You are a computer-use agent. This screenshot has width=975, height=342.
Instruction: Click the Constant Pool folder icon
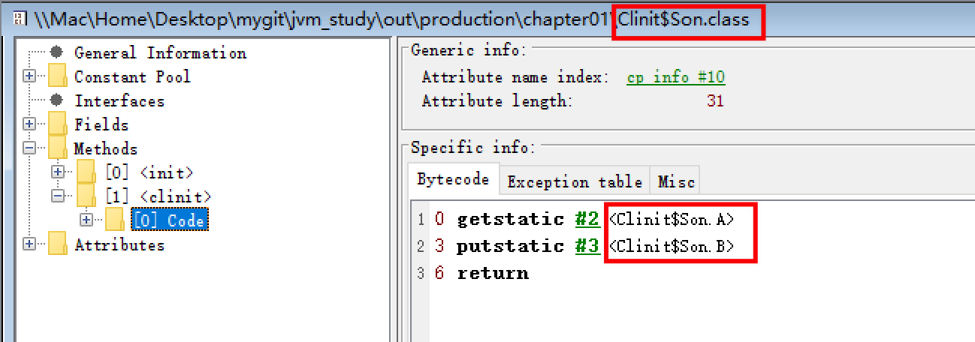click(x=58, y=76)
